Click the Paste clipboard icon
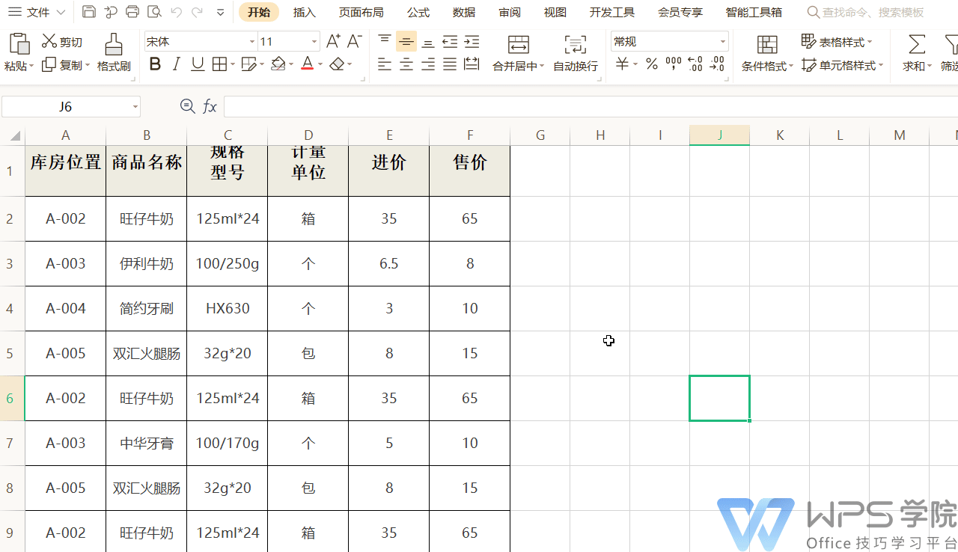This screenshot has height=552, width=958. [19, 44]
